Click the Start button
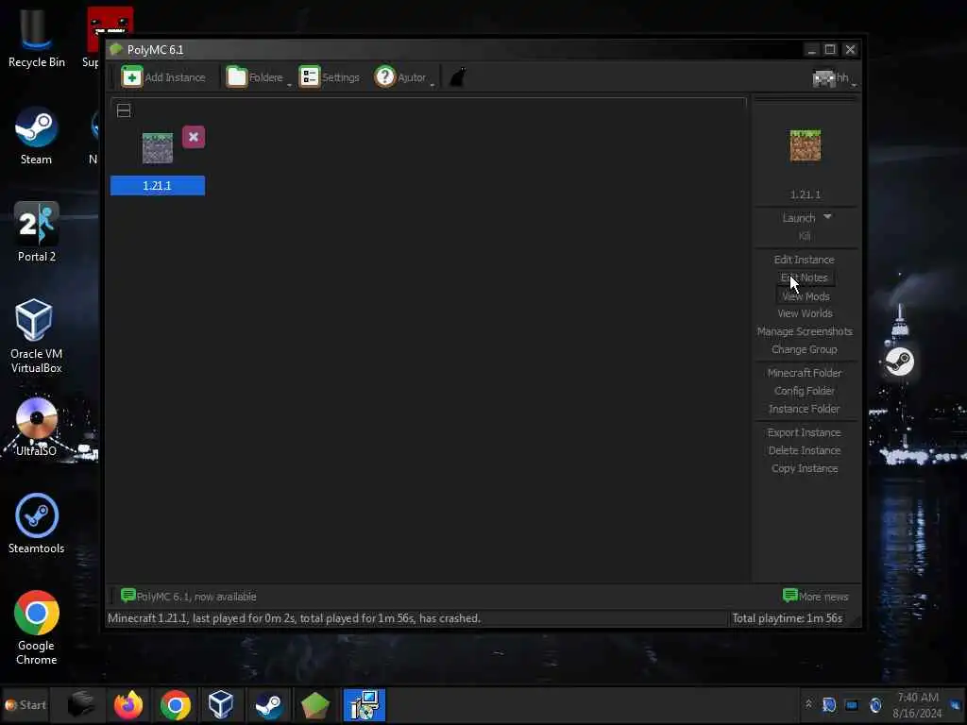This screenshot has height=725, width=967. [25, 704]
